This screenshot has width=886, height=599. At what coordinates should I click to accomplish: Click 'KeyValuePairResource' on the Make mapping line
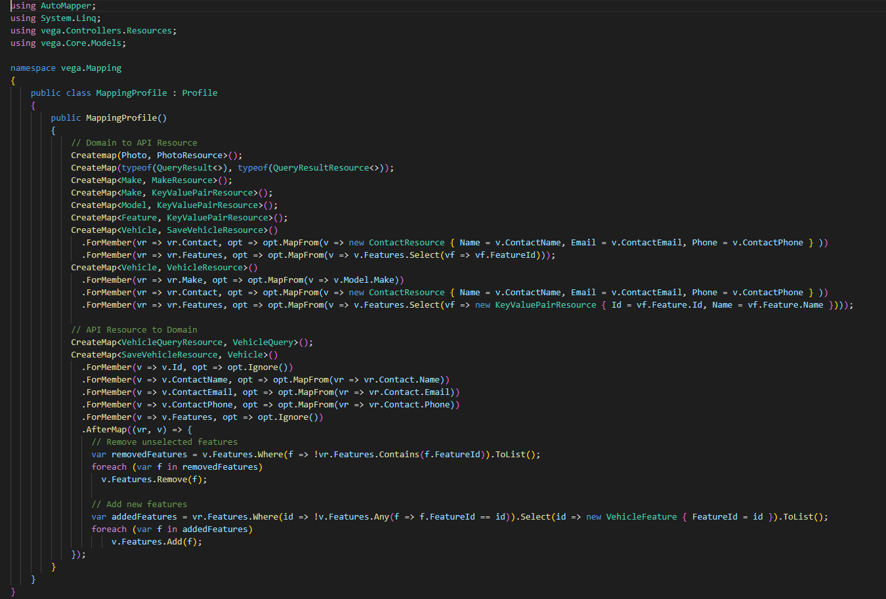(202, 193)
